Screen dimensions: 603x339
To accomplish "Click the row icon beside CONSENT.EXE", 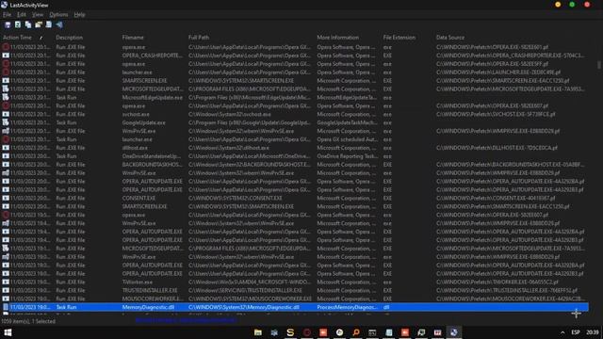I will [x=6, y=198].
